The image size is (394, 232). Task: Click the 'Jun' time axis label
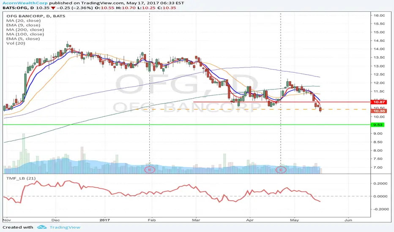click(348, 220)
